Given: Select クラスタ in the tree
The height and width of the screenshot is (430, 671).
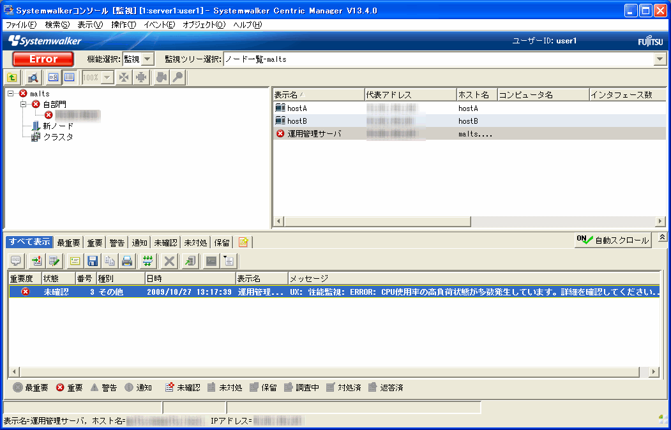Looking at the screenshot, I should [x=58, y=137].
